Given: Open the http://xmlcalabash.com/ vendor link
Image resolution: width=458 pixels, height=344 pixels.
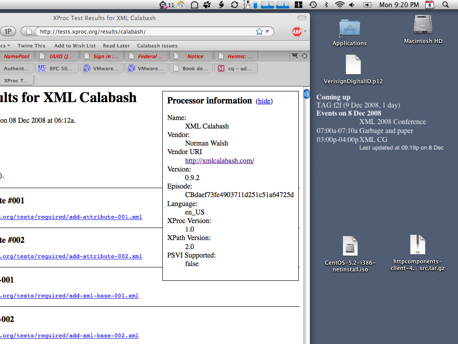Looking at the screenshot, I should click(219, 161).
